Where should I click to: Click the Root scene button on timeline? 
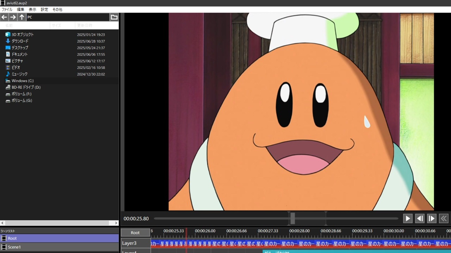135,233
